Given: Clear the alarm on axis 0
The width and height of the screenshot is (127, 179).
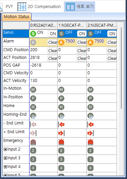Looking at the screenshot, I should [x=52, y=42].
